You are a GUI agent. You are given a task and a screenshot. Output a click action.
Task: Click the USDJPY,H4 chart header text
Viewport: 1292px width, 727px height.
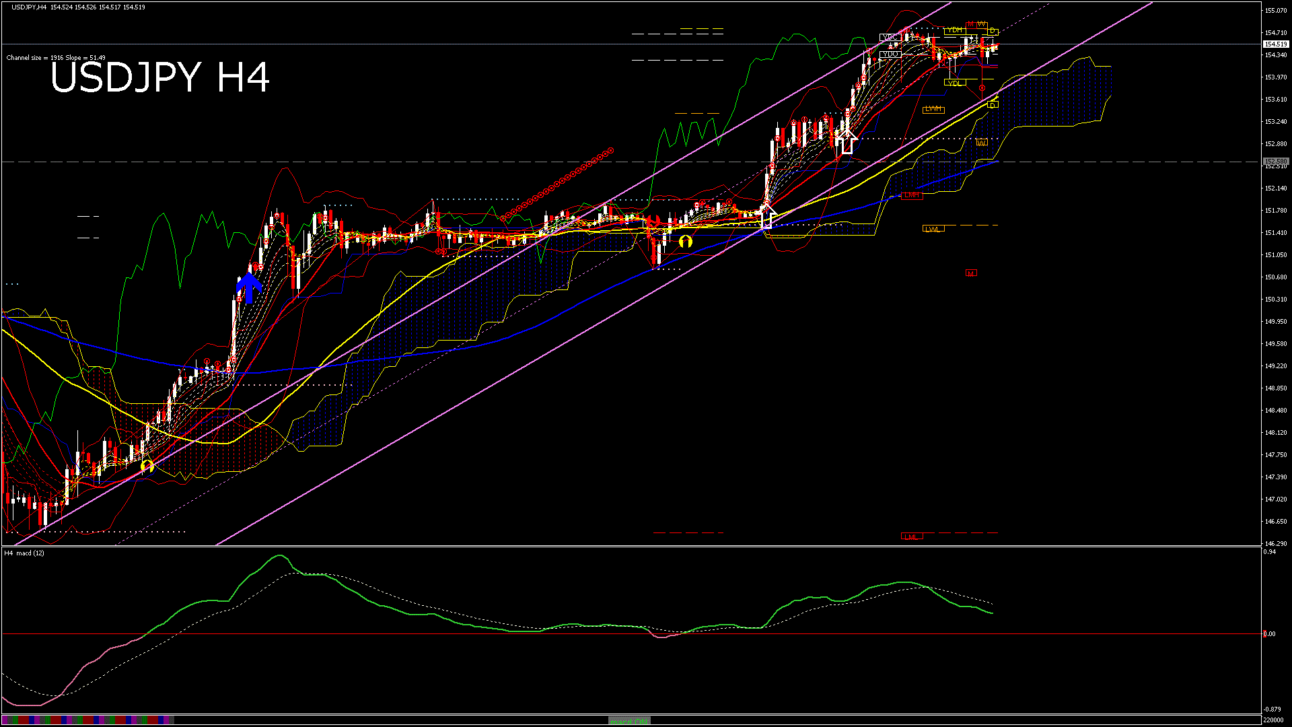[x=30, y=7]
